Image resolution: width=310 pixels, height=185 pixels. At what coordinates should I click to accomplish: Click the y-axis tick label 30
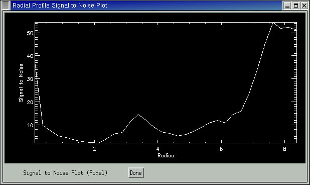[x=30, y=79]
